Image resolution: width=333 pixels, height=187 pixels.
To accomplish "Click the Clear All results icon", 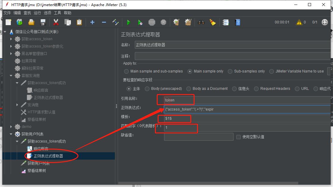I will point(188,22).
